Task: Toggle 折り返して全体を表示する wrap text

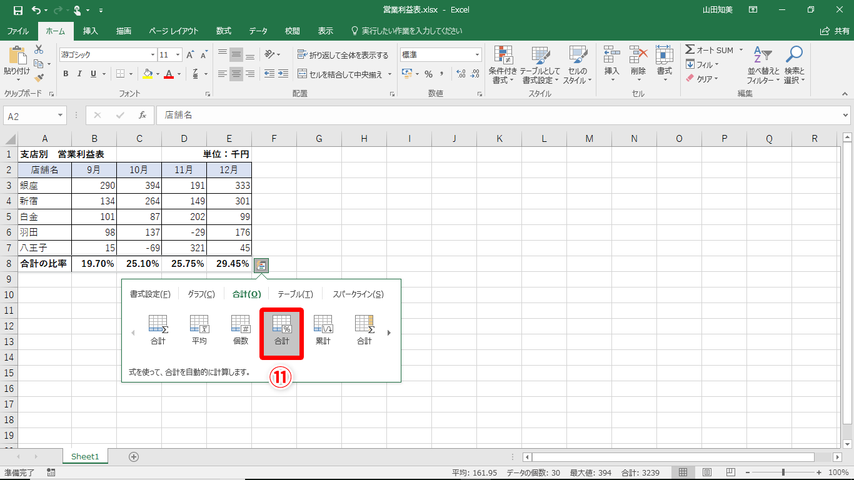Action: [x=343, y=55]
